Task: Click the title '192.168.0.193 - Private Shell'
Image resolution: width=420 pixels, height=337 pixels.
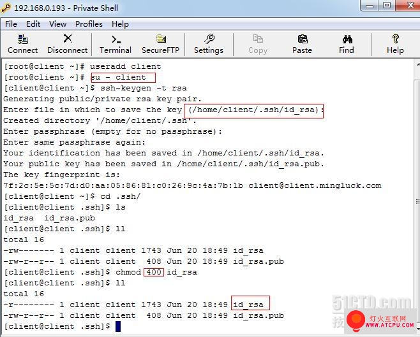Action: (66, 8)
